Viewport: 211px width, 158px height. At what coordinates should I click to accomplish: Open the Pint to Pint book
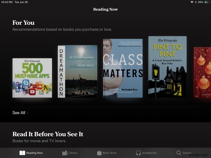click(167, 67)
